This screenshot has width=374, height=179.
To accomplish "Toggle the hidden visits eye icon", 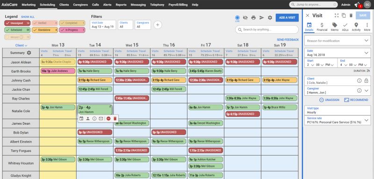I will (x=245, y=18).
